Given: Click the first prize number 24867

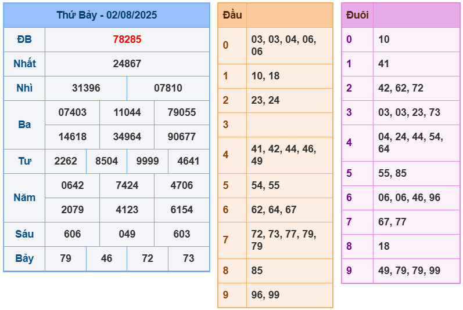Looking at the screenshot, I should pyautogui.click(x=127, y=64).
